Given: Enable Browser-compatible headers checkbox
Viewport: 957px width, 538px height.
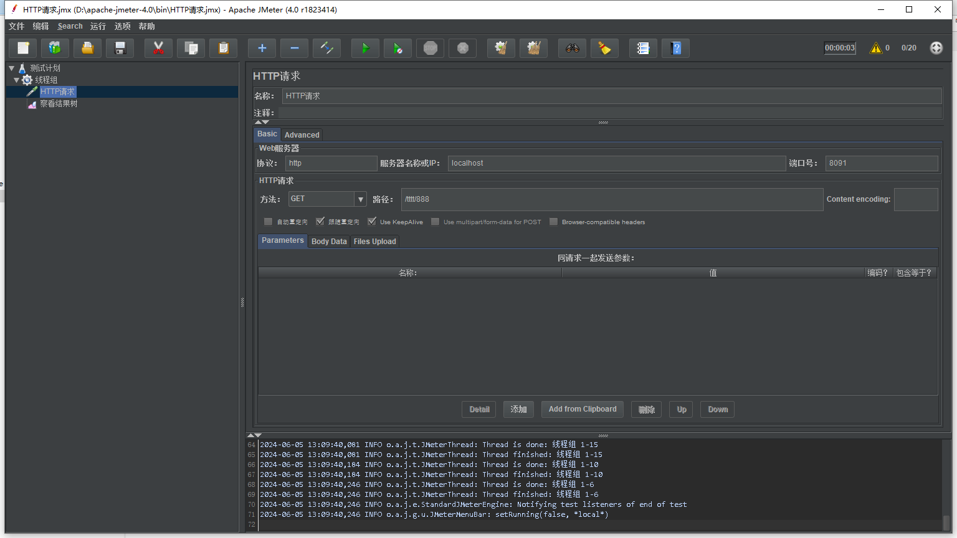Looking at the screenshot, I should [553, 222].
